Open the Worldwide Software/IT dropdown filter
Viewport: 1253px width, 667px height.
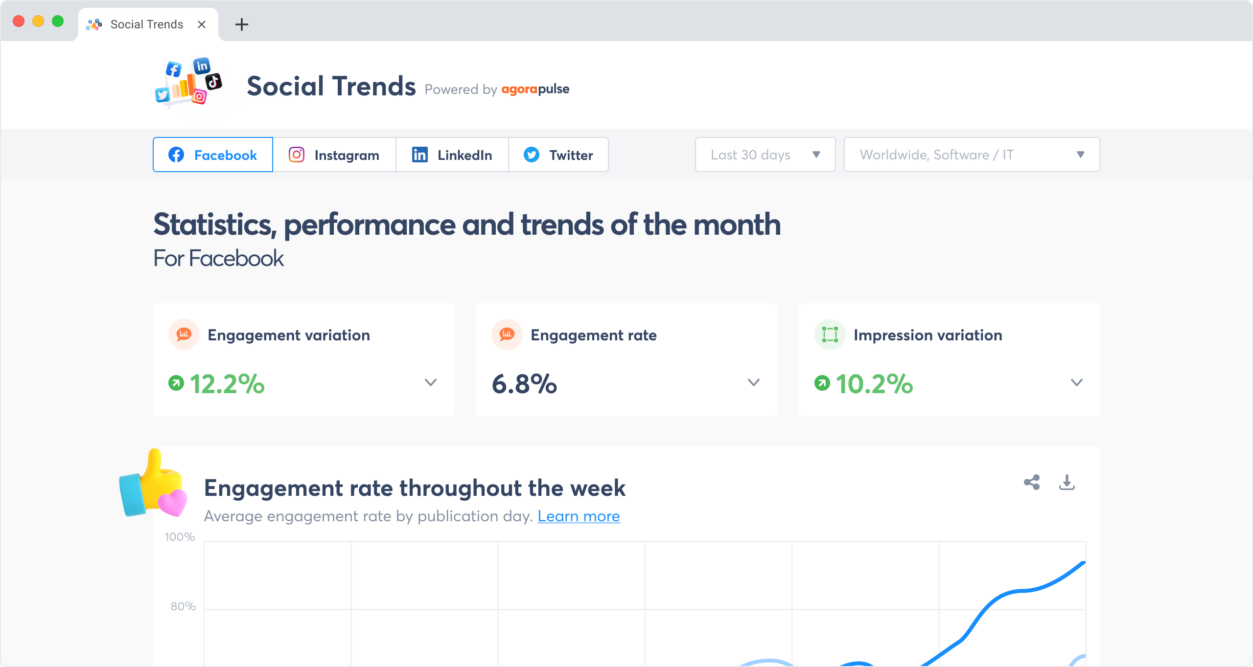click(x=972, y=155)
